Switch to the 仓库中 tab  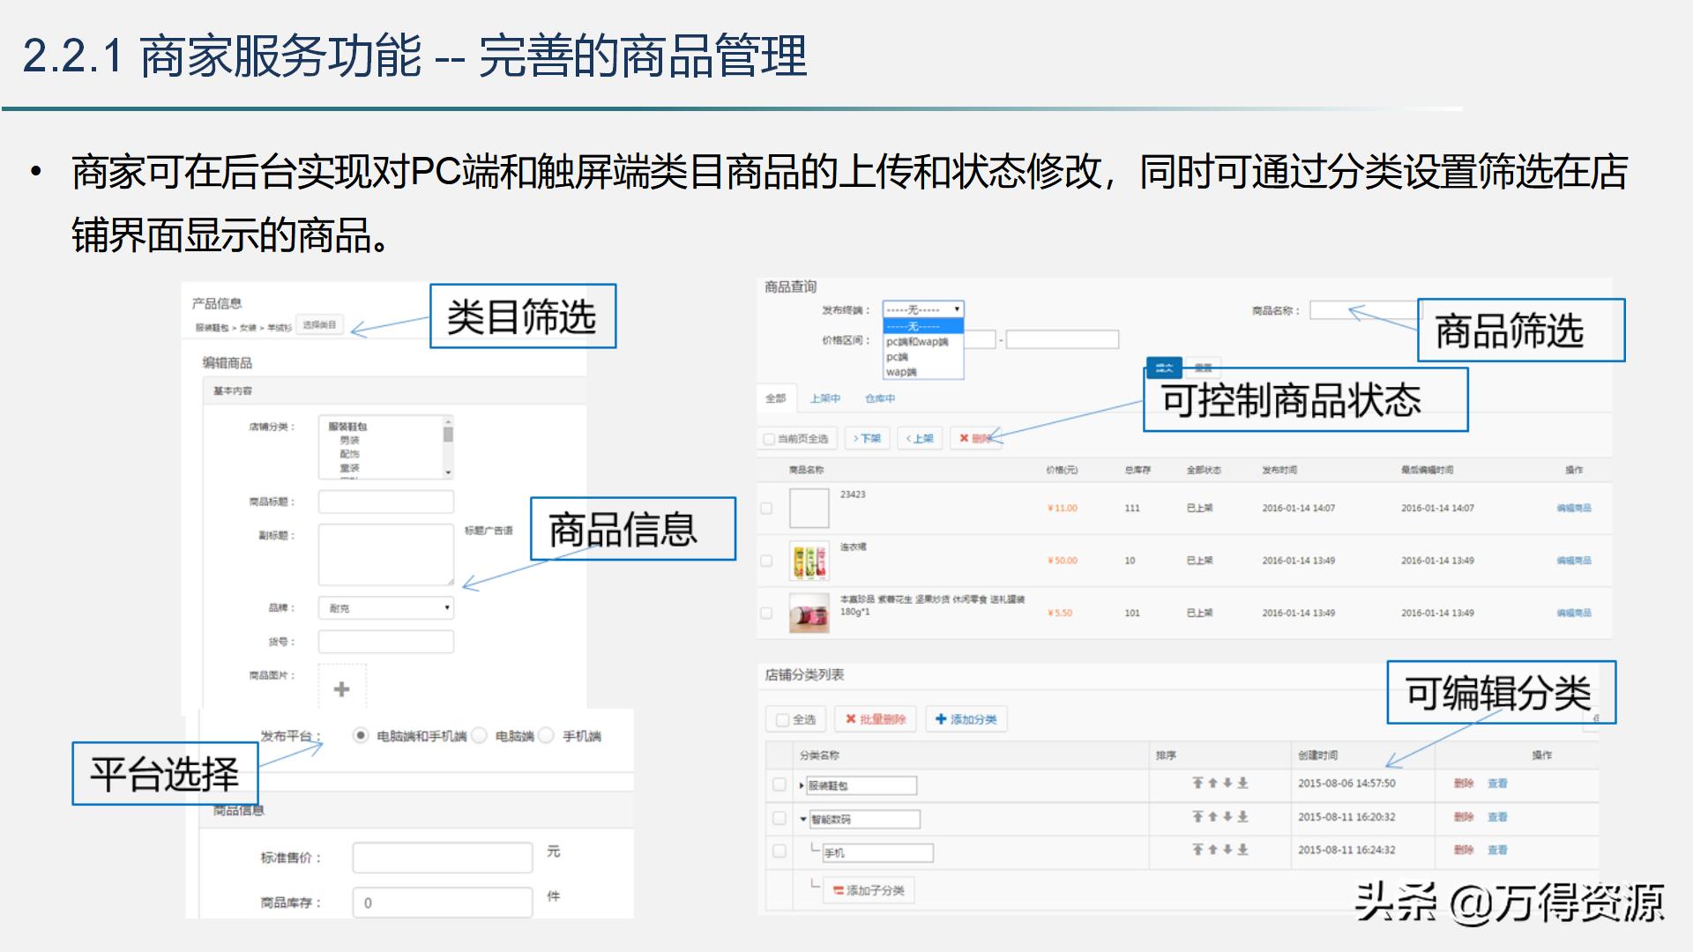(880, 398)
